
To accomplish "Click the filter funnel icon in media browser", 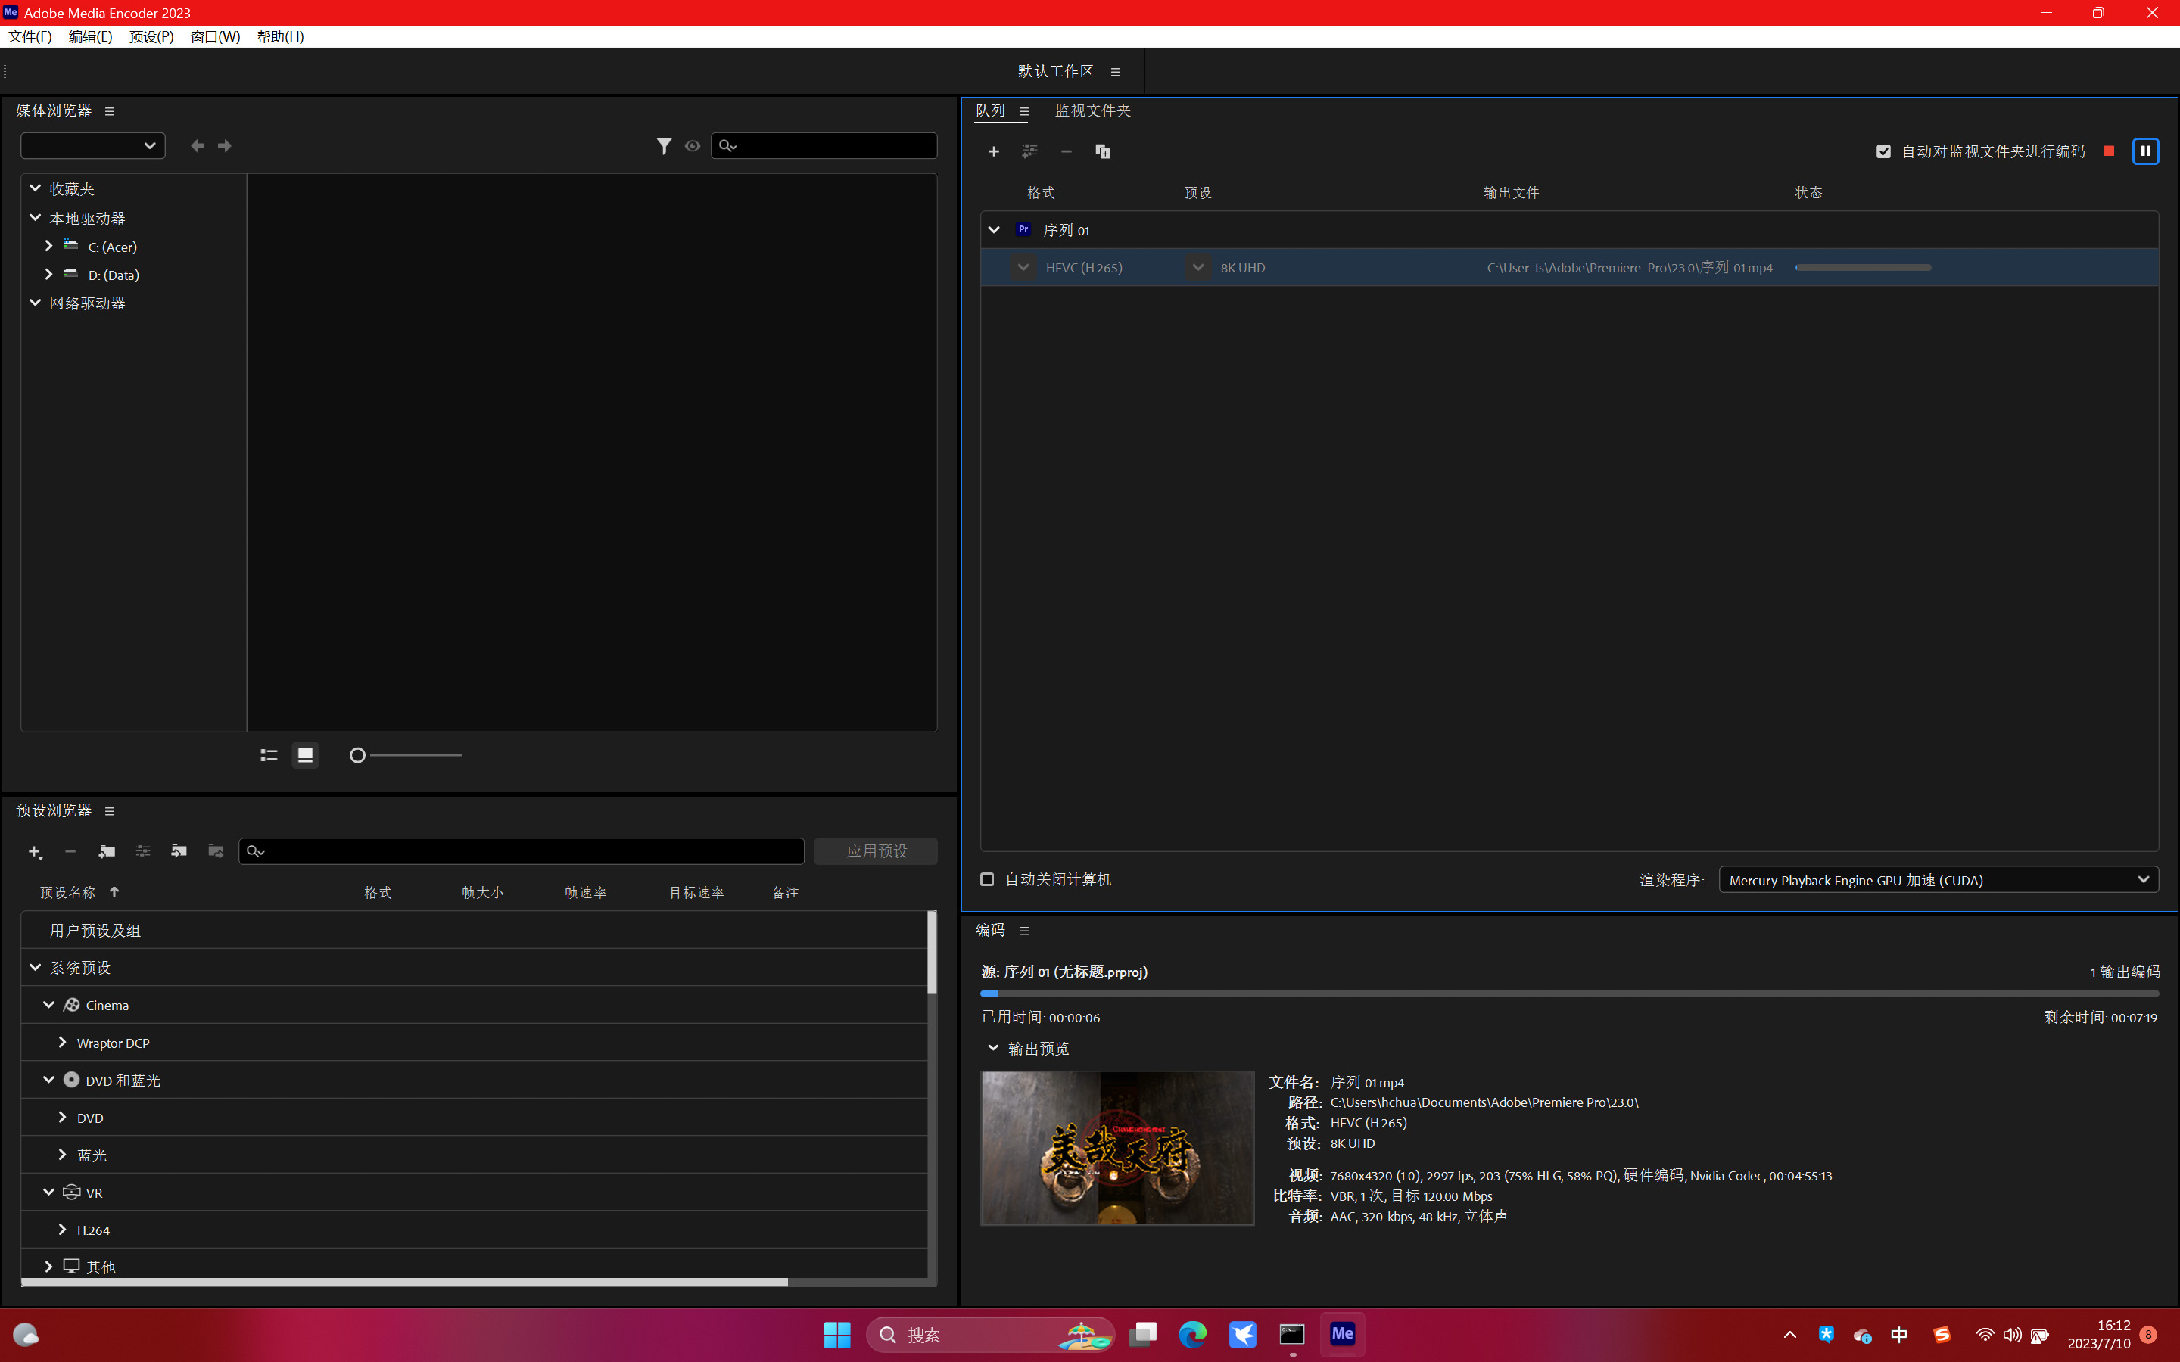I will tap(663, 146).
